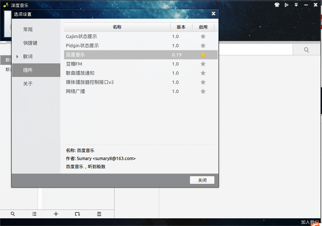Select the 插件 settings section
The width and height of the screenshot is (322, 226).
36,70
